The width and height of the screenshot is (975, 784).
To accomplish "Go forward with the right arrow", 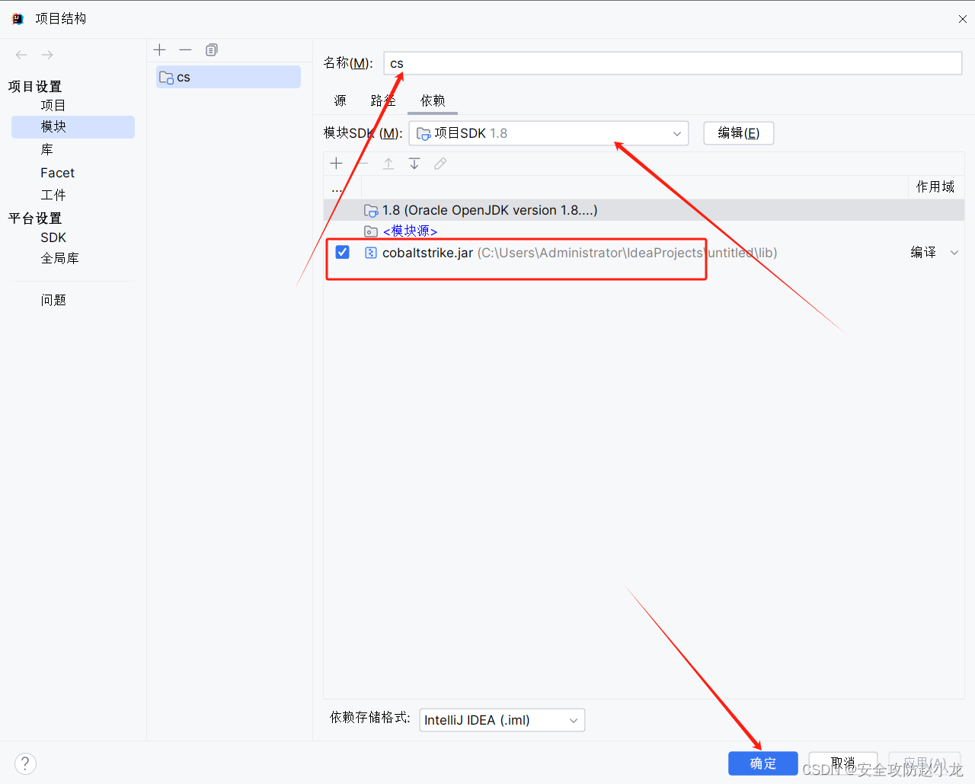I will pos(47,55).
